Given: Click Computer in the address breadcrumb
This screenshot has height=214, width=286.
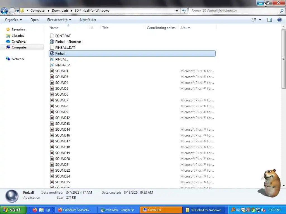Looking at the screenshot, I should [x=38, y=11].
